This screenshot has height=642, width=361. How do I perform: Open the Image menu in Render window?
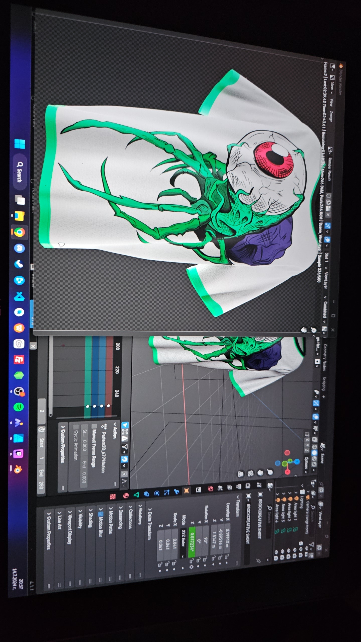[330, 116]
